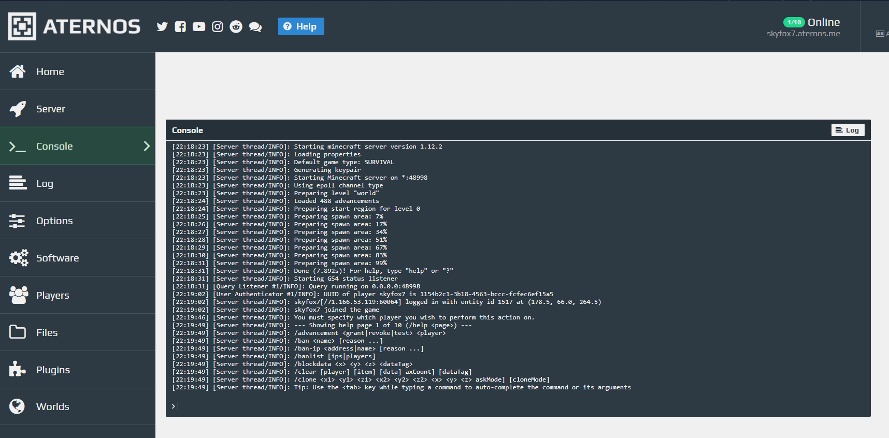Click the 'Preparing spawn area: 99%' line
The image size is (889, 438).
click(279, 263)
